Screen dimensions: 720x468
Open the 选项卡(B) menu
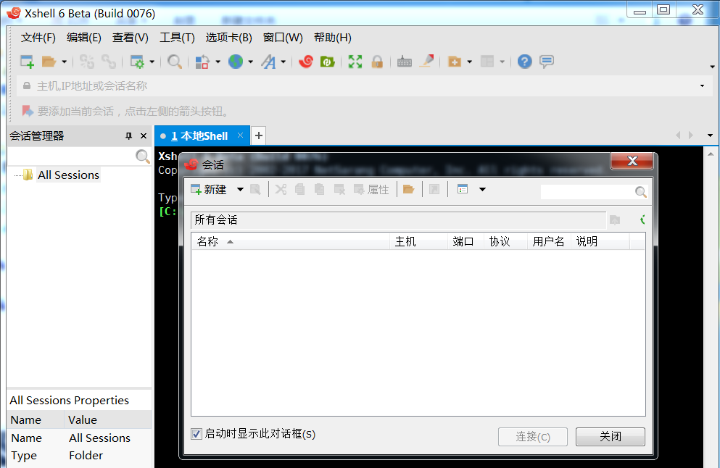tap(229, 38)
